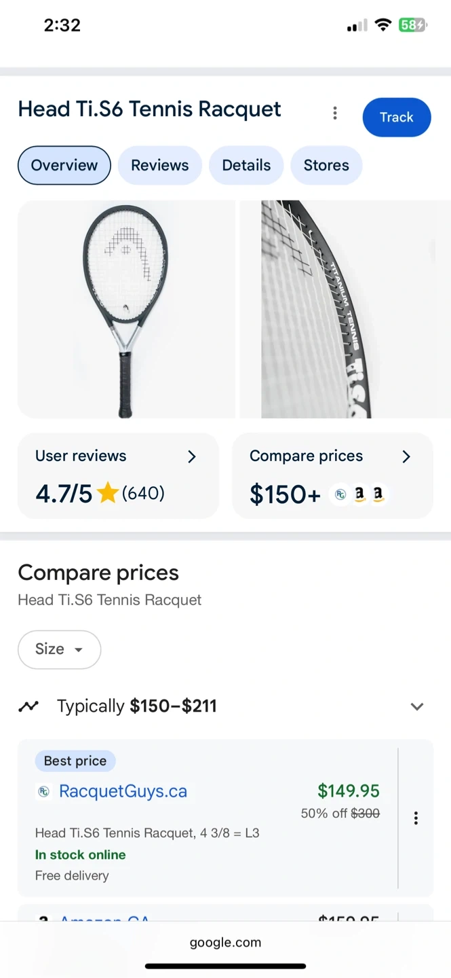The image size is (451, 978).
Task: Select the Stores tab
Action: pos(326,166)
